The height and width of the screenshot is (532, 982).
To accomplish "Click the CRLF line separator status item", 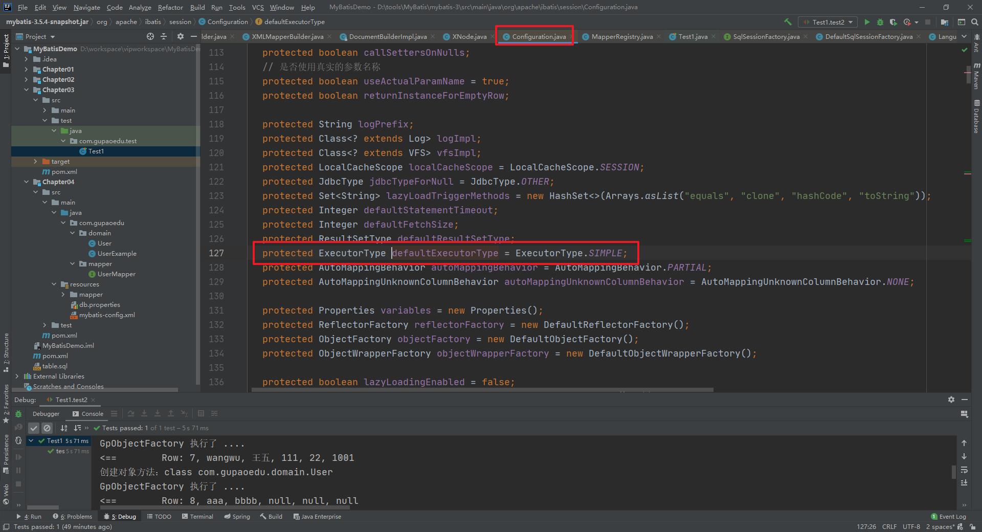I will (x=889, y=526).
